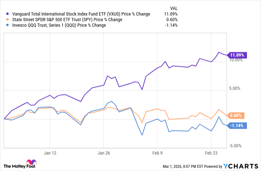The height and width of the screenshot is (171, 261).
Task: Click the purple 11.09% end-value flag
Action: [237, 55]
